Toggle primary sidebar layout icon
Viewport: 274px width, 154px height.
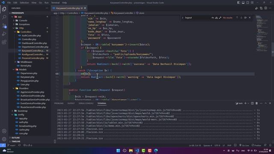[238, 3]
